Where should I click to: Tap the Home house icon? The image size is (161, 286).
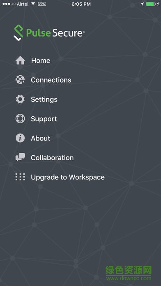(20, 60)
